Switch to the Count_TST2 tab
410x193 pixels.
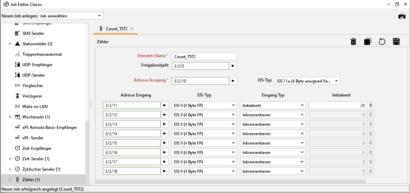[116, 29]
